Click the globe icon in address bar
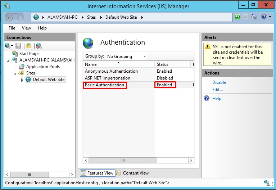Image resolution: width=276 pixels, height=190 pixels. pos(36,17)
